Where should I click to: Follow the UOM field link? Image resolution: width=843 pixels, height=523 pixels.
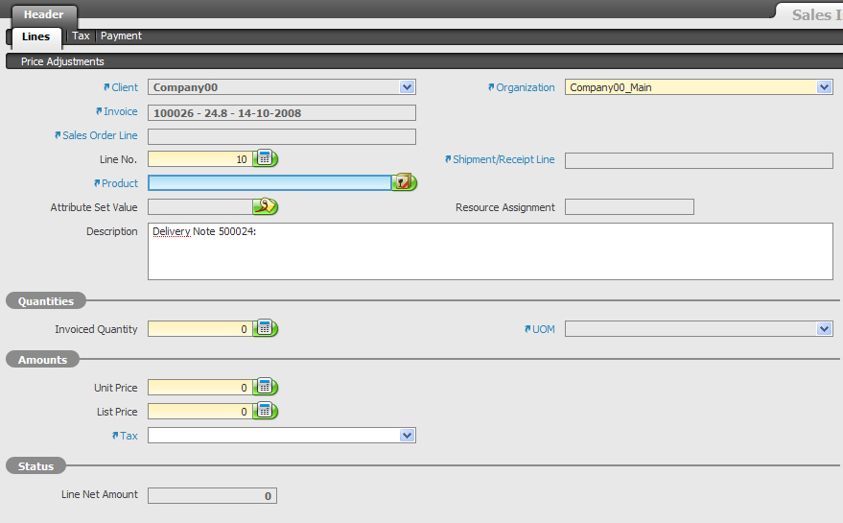coord(544,329)
